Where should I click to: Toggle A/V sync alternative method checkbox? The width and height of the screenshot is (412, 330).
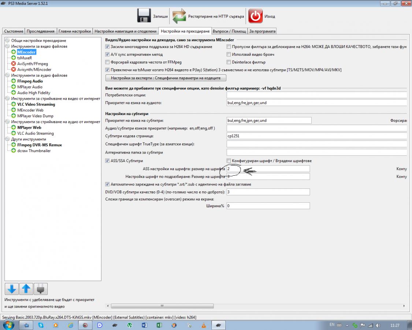[107, 54]
